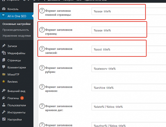Click help icon next to page titles format
166x127 pixels.
[x=42, y=30]
